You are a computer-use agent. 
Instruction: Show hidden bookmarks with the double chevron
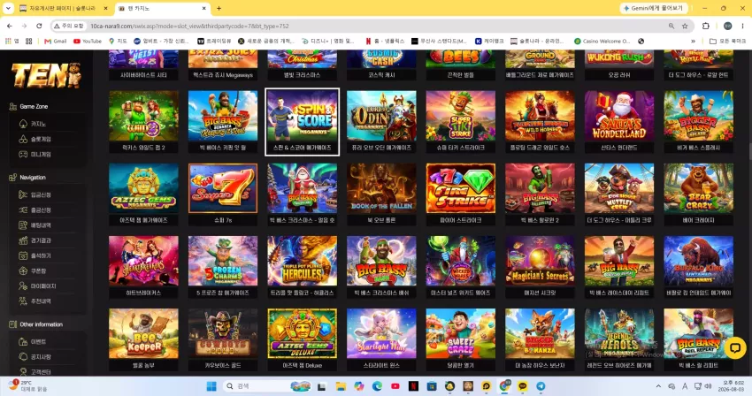coord(693,42)
